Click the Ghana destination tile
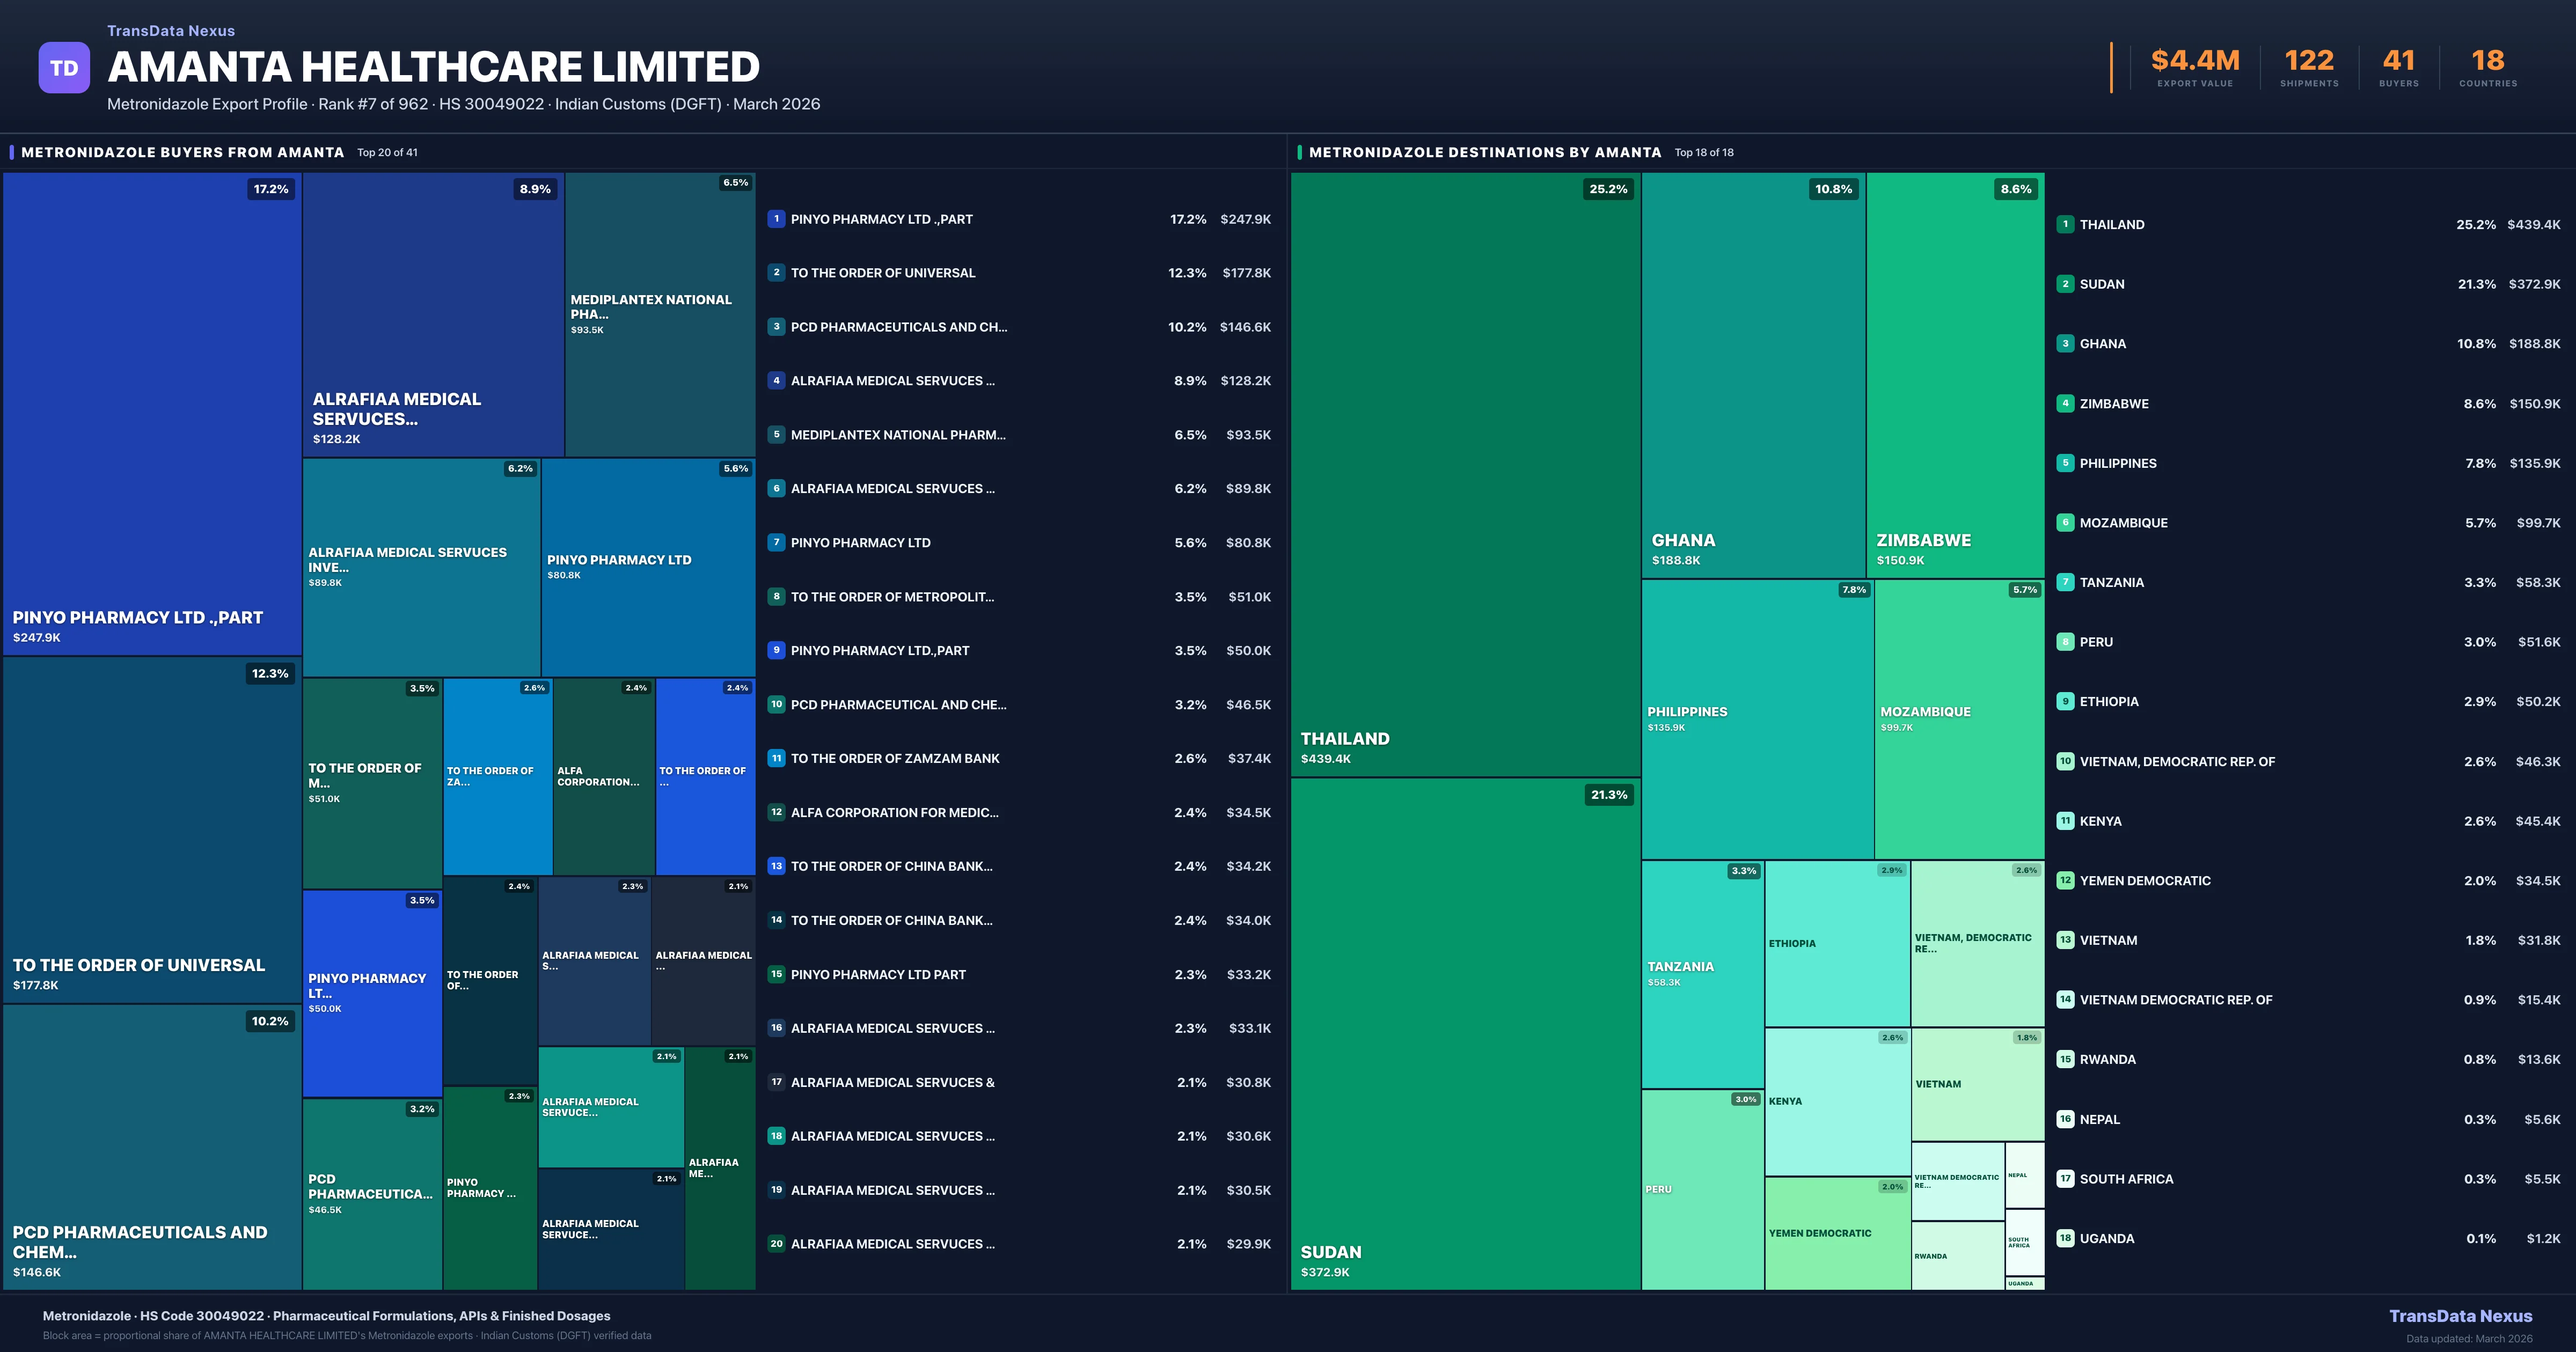 (1752, 375)
